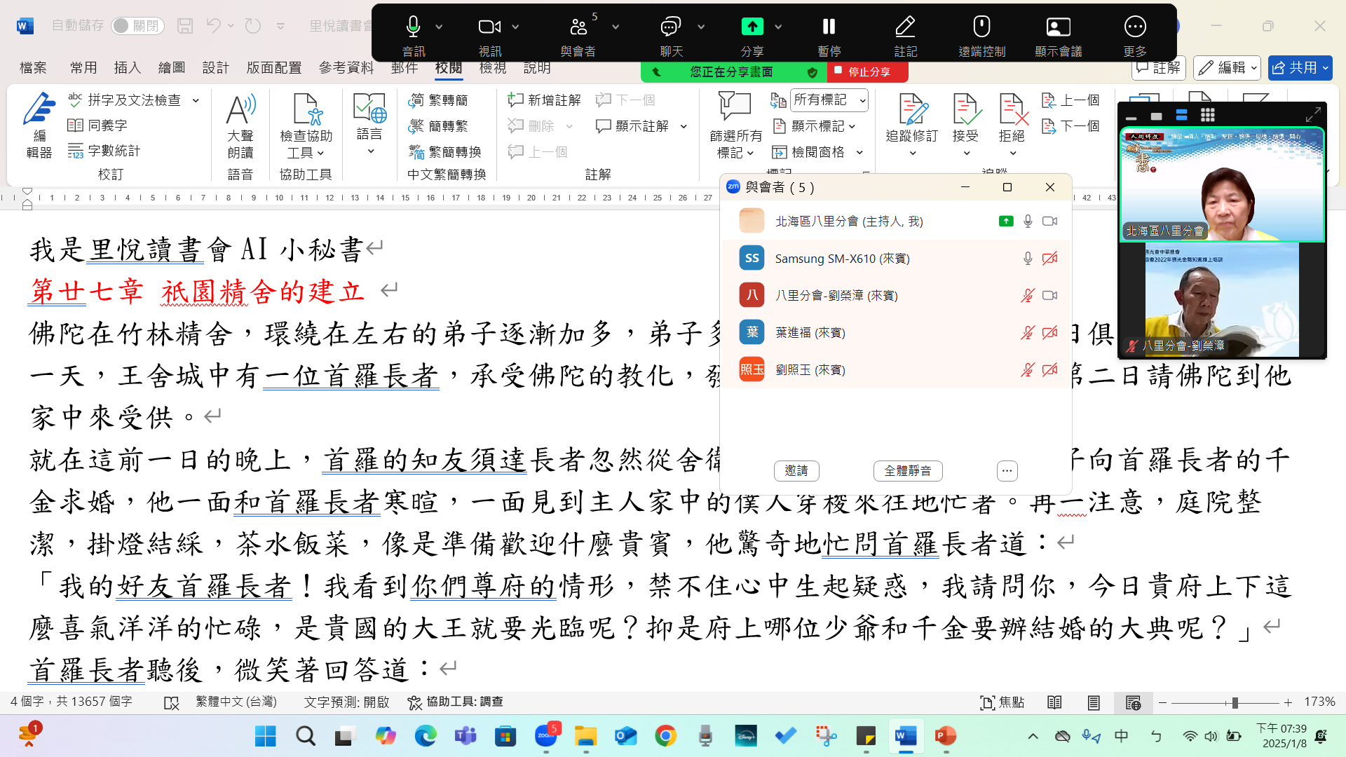
Task: Click the Stop Share (停止分享) button
Action: (868, 71)
